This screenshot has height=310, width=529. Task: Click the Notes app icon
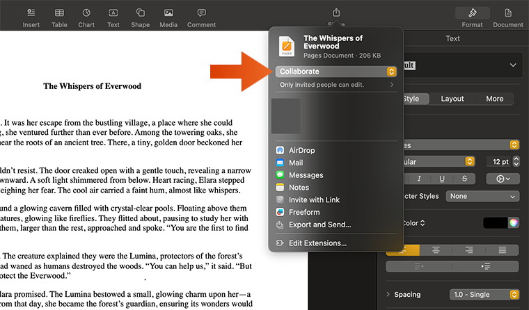(x=280, y=188)
